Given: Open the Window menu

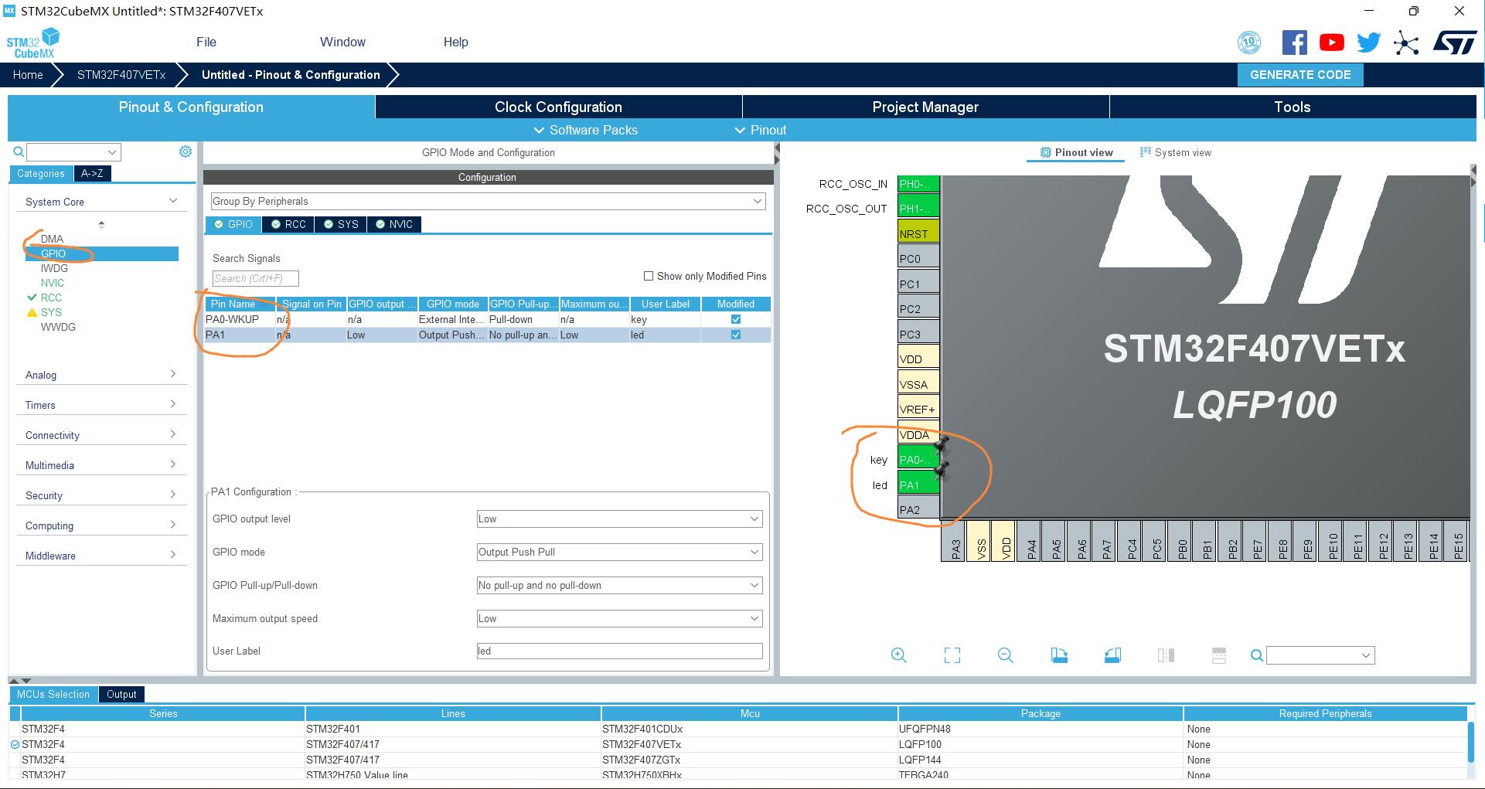Looking at the screenshot, I should pyautogui.click(x=342, y=42).
